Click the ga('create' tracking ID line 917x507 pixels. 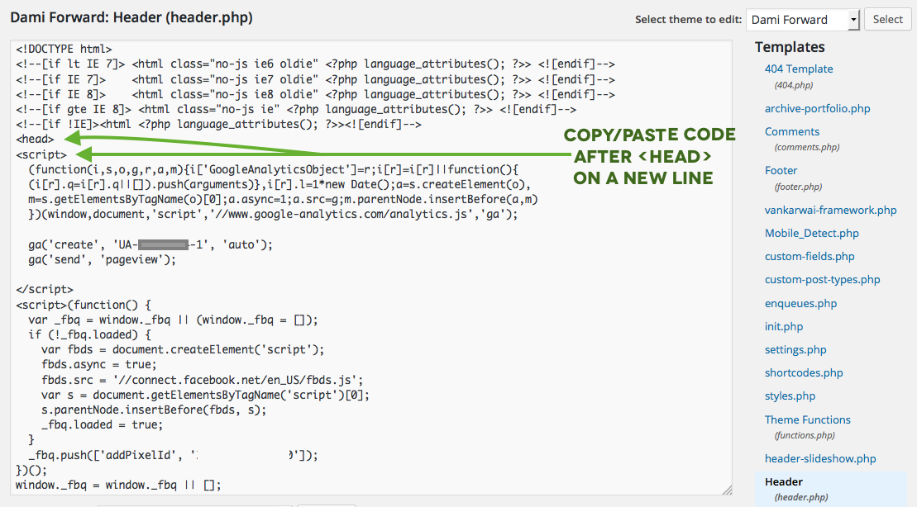[150, 244]
